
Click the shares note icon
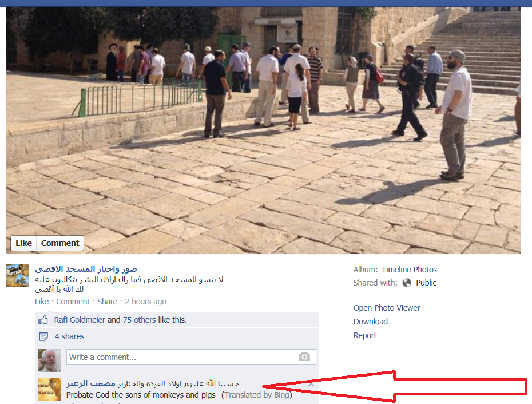click(44, 336)
